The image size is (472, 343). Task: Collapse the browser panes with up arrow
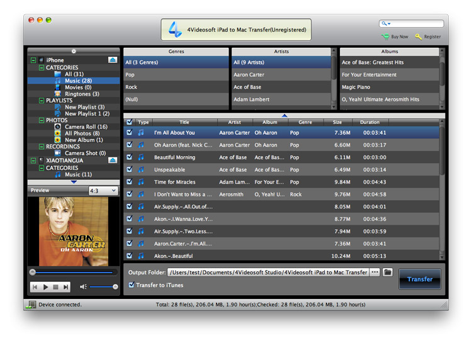(x=284, y=116)
